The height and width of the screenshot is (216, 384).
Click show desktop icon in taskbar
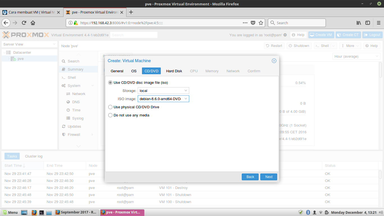coord(24,212)
